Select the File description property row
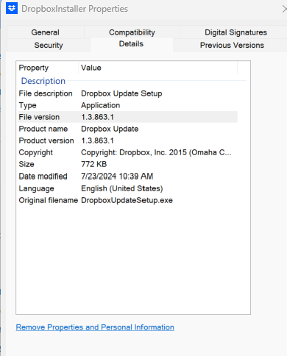Viewport: 287px width, 356px height. 127,93
